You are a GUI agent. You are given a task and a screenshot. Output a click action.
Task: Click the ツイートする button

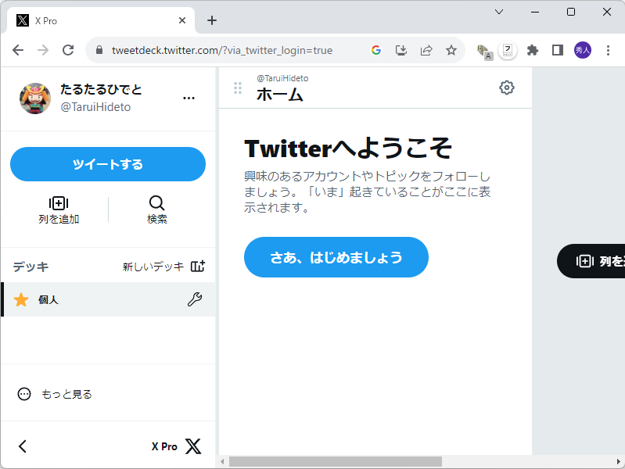click(108, 164)
